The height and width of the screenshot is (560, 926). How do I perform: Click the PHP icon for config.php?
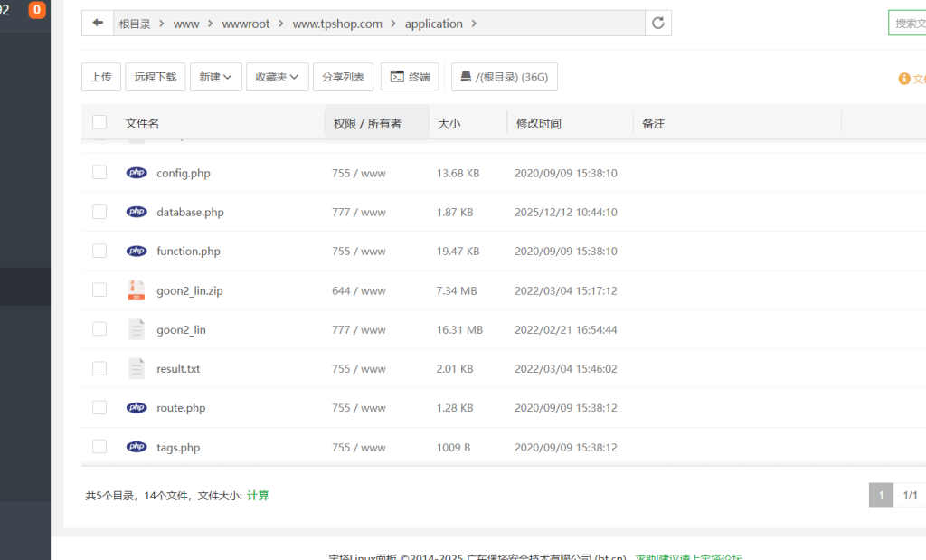137,173
